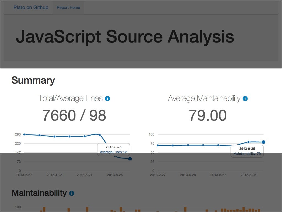
Task: Pick the 2013-4-28 data point on Maintainability line chart
Action: click(x=188, y=145)
